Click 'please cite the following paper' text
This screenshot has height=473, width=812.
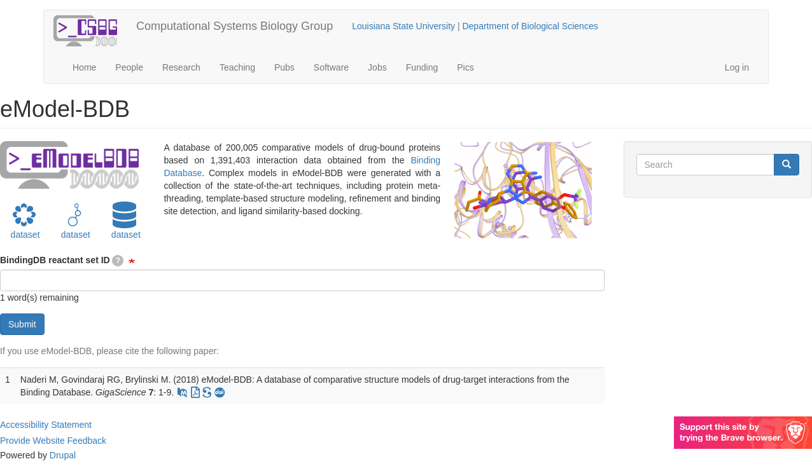coord(157,351)
